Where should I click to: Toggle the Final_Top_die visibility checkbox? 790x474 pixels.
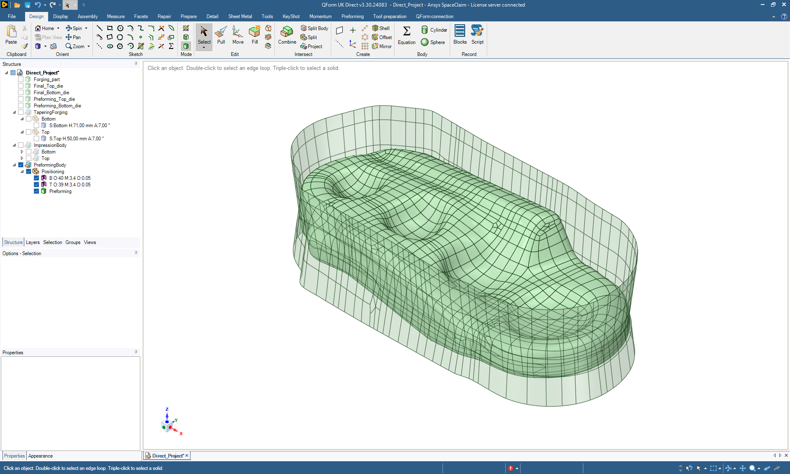(21, 86)
